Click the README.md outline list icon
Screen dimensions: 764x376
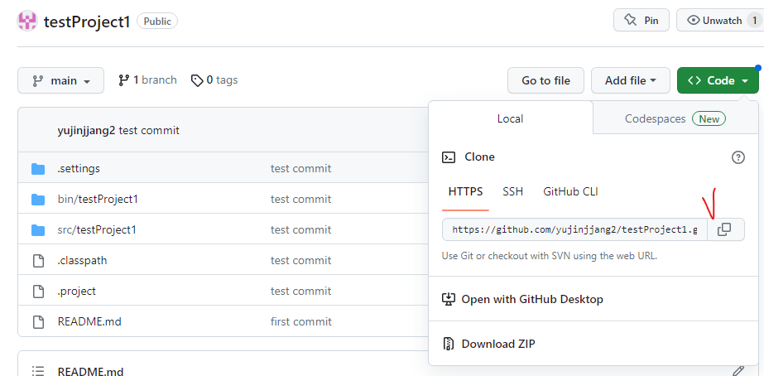click(37, 371)
